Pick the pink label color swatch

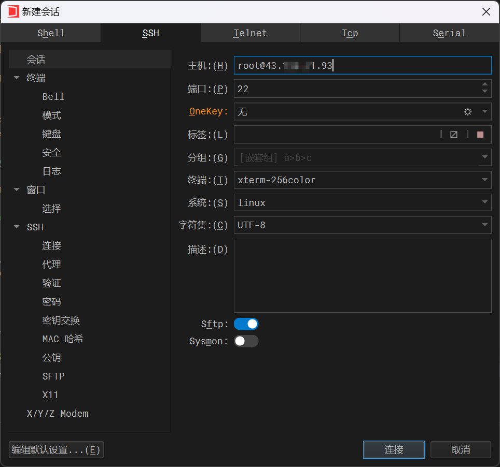(480, 135)
